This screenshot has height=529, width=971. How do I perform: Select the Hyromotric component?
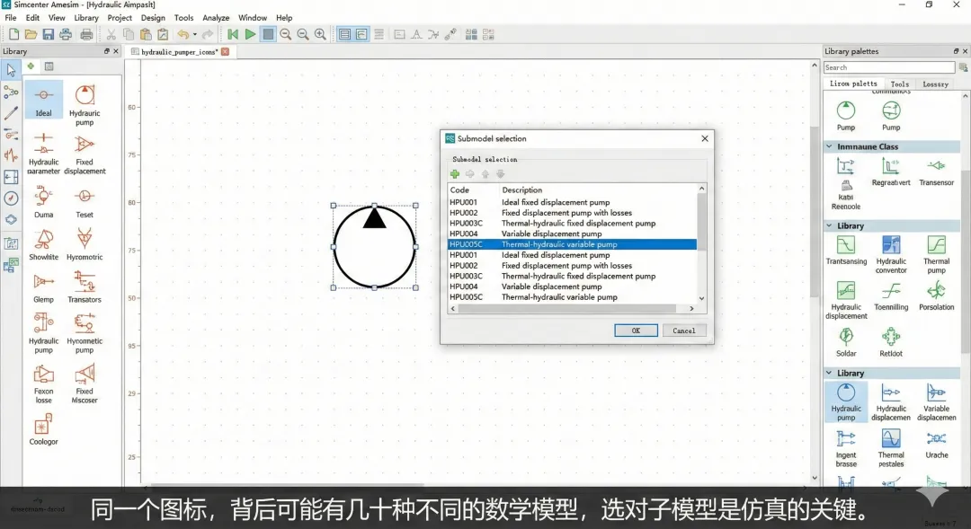[x=85, y=244]
